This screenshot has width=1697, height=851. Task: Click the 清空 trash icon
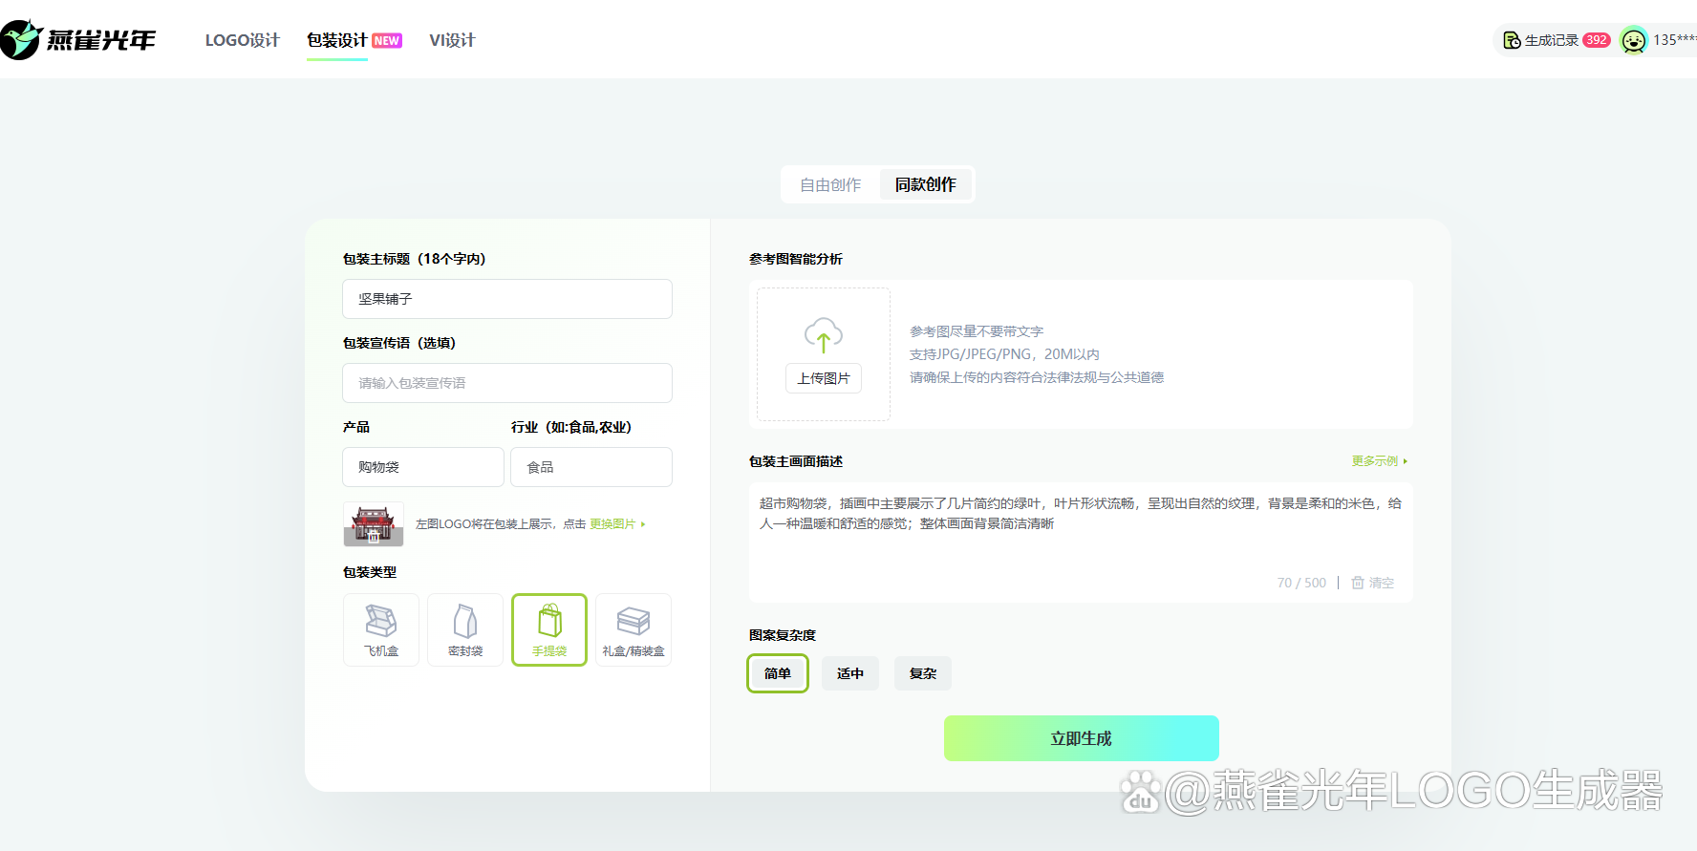click(x=1358, y=583)
